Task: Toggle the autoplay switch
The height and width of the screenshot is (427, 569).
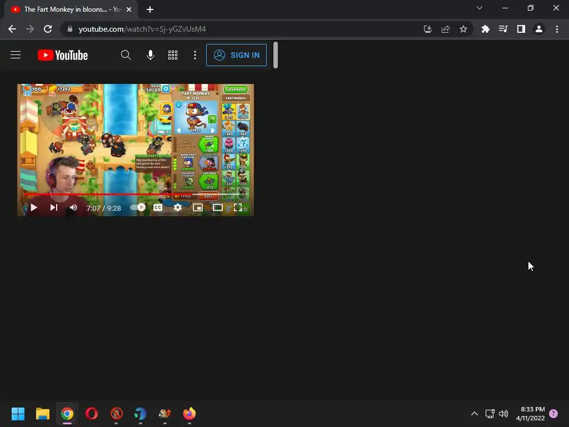Action: click(x=138, y=207)
